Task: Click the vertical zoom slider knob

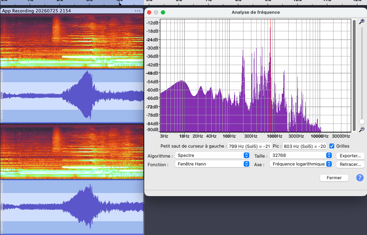Action: click(362, 121)
